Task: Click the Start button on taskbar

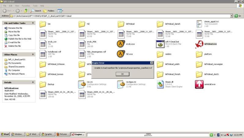Action: (5, 134)
